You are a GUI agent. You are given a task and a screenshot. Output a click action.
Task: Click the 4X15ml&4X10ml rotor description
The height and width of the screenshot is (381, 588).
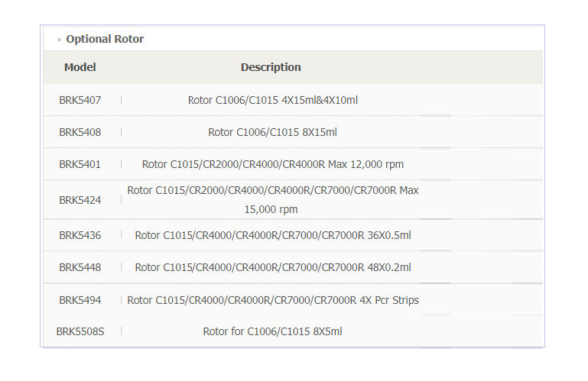[x=273, y=100]
